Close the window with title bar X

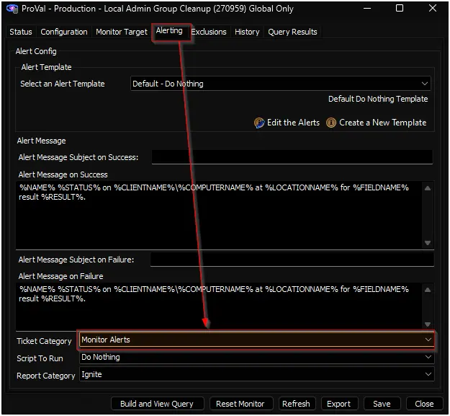[x=433, y=9]
